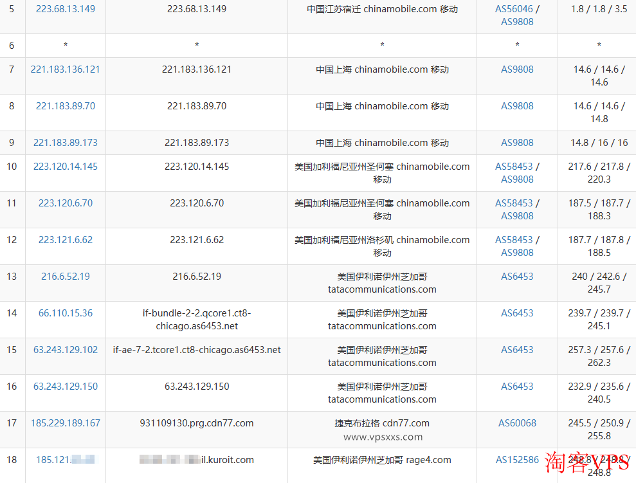Select latency 1.8 / 1.8 / 3.5

[x=599, y=9]
